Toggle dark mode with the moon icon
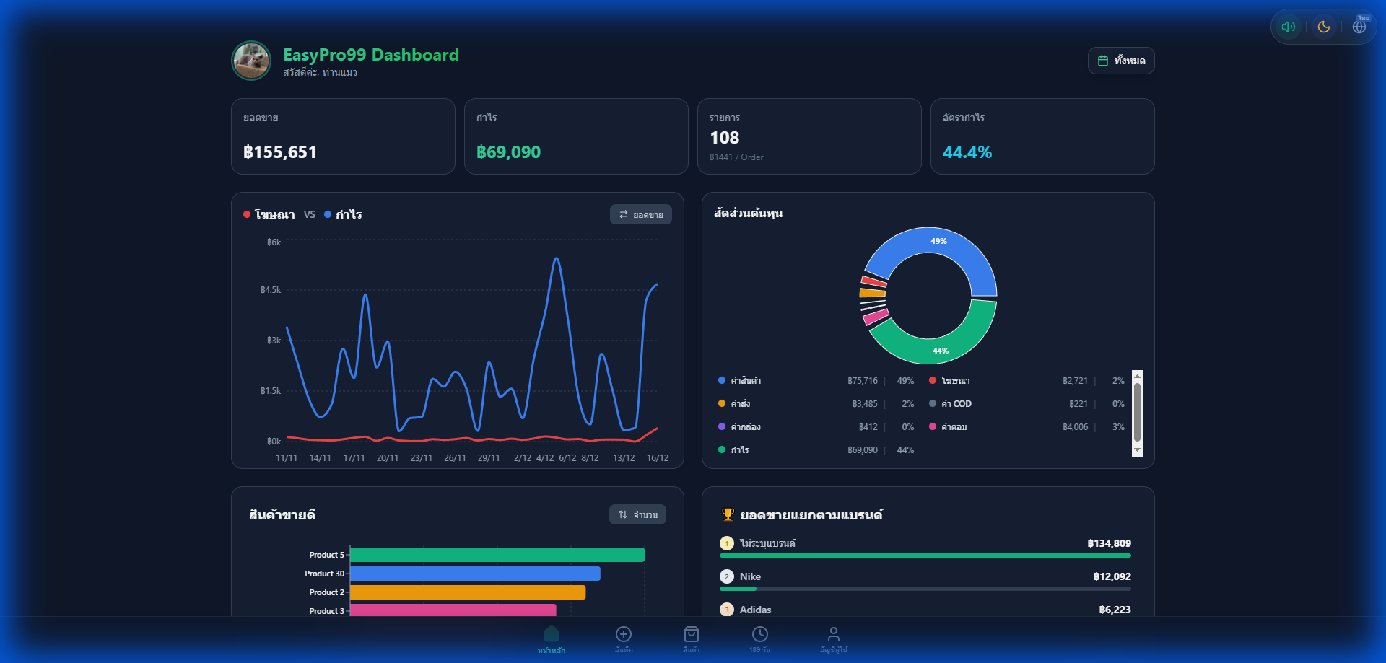The height and width of the screenshot is (663, 1386). [1324, 27]
